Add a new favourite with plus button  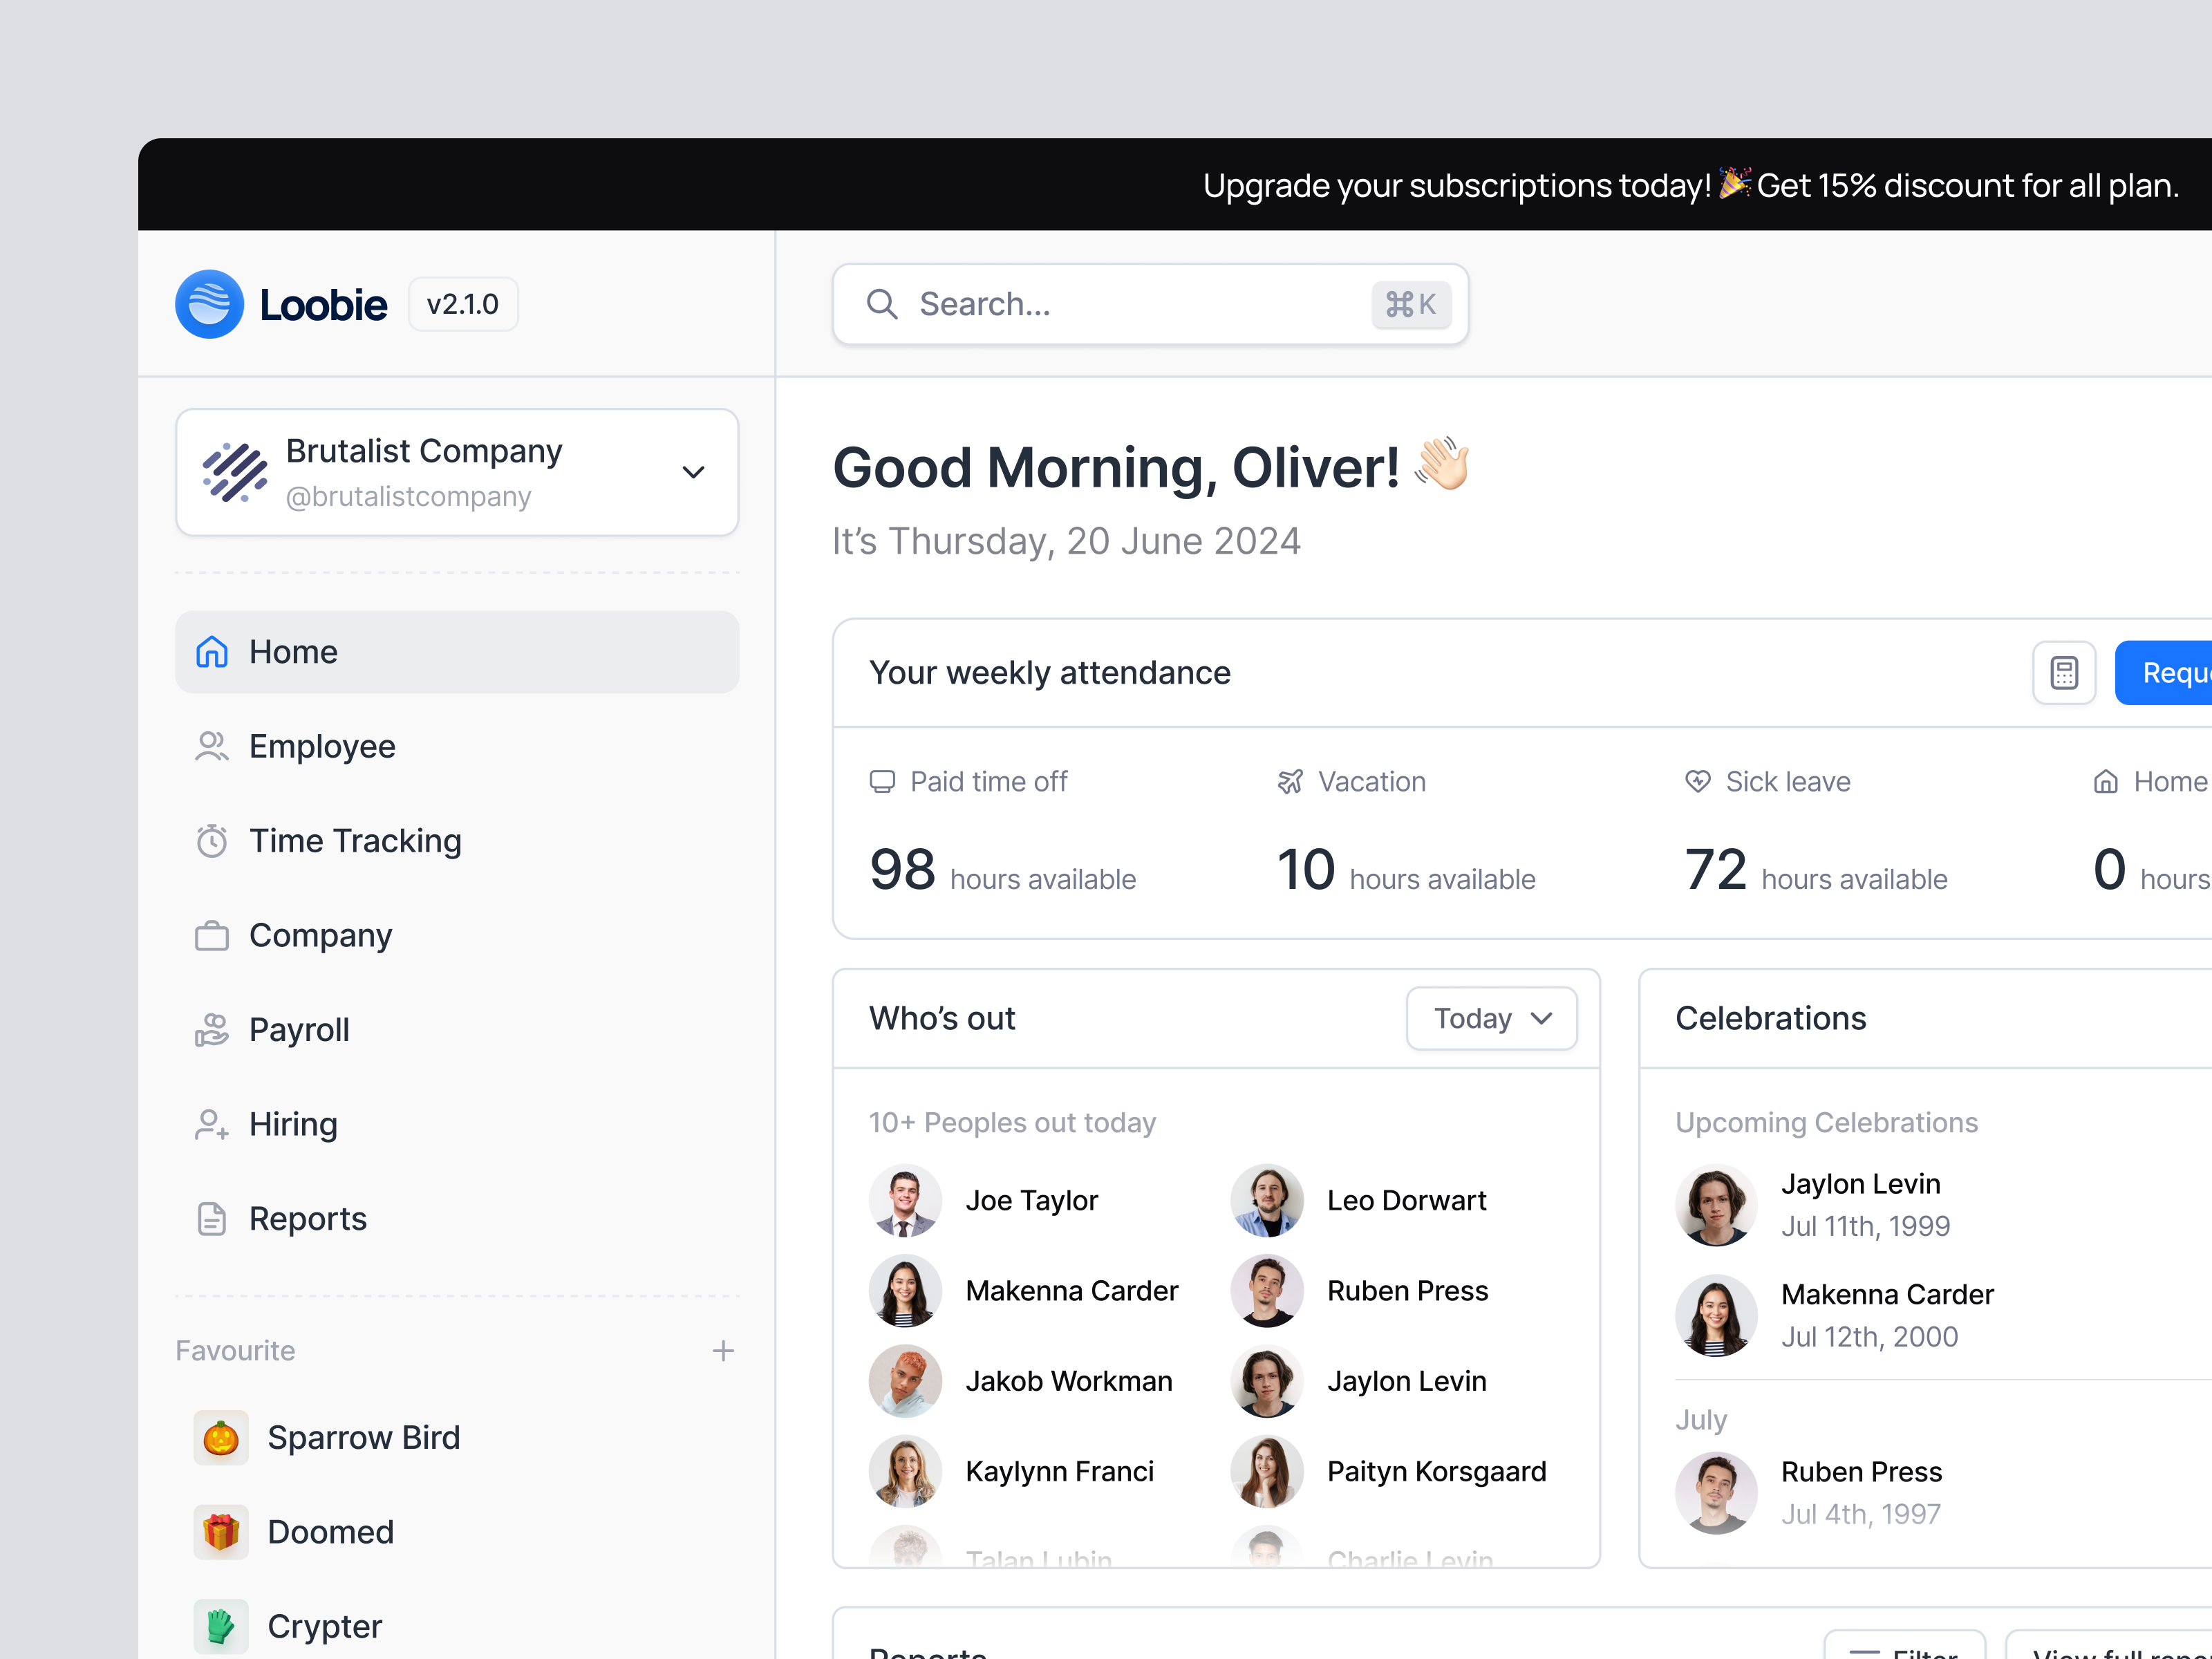(723, 1350)
